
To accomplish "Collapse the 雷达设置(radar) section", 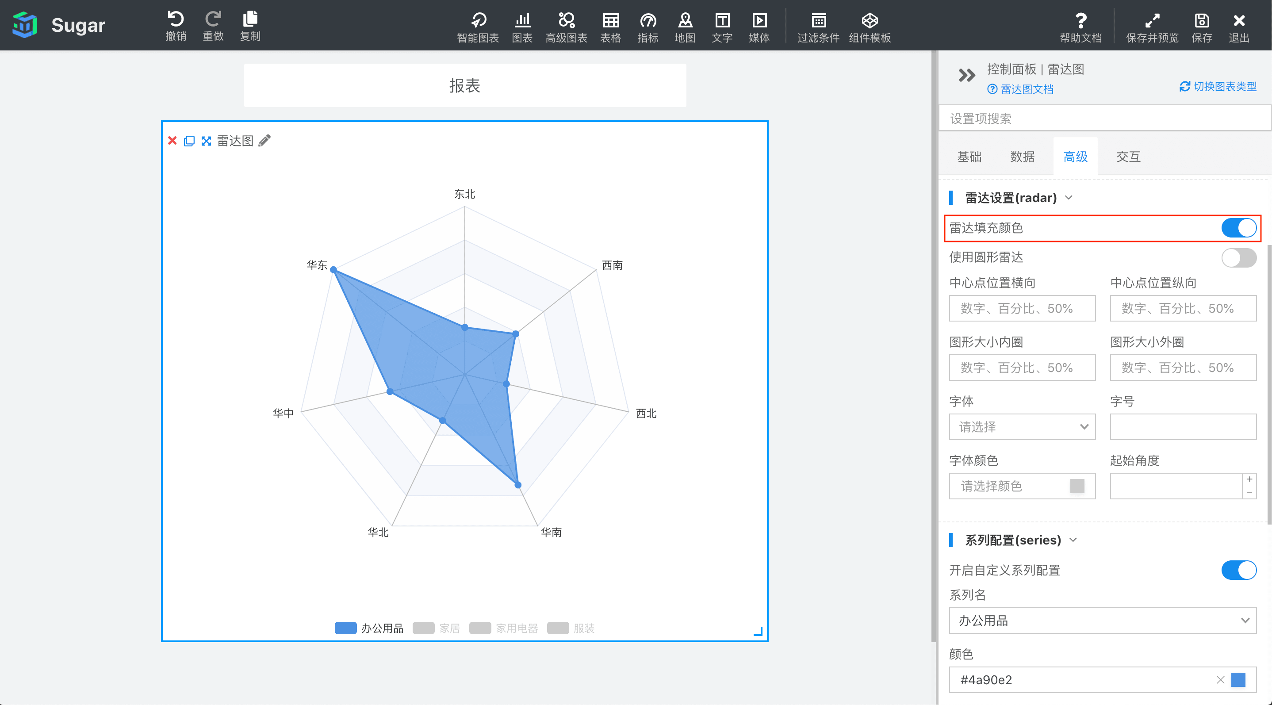I will tap(1069, 197).
